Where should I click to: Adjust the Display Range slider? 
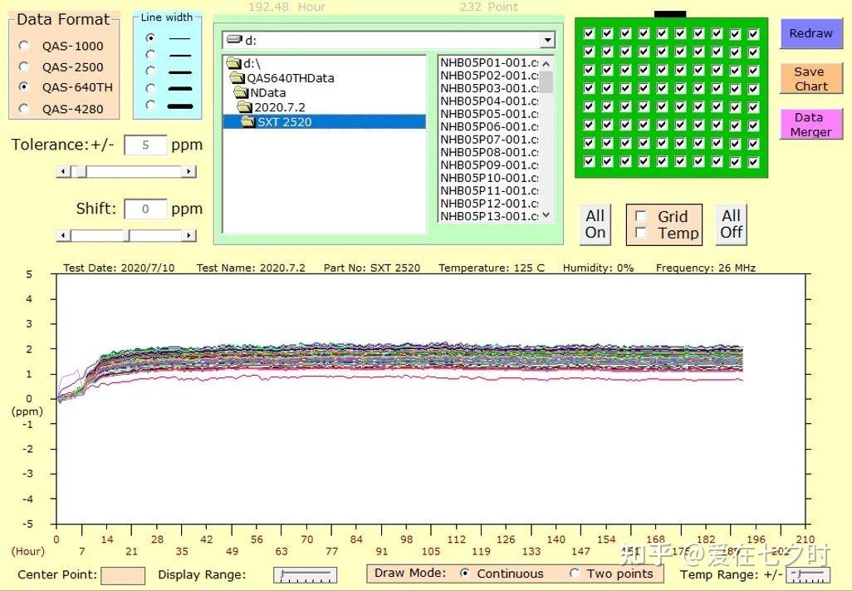click(305, 575)
